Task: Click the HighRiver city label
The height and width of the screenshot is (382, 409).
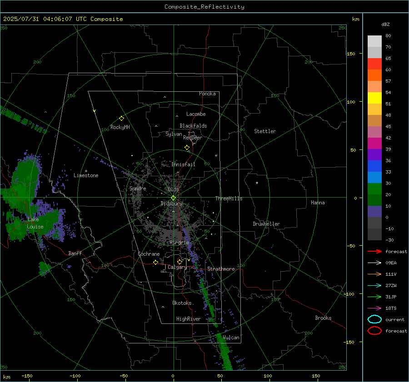Action: pyautogui.click(x=189, y=319)
